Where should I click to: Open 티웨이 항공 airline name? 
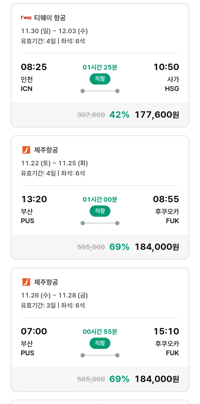tap(50, 18)
